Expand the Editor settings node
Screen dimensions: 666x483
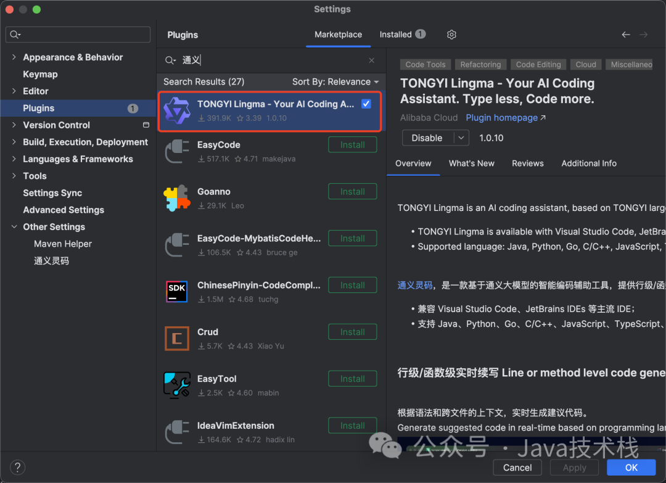[14, 91]
